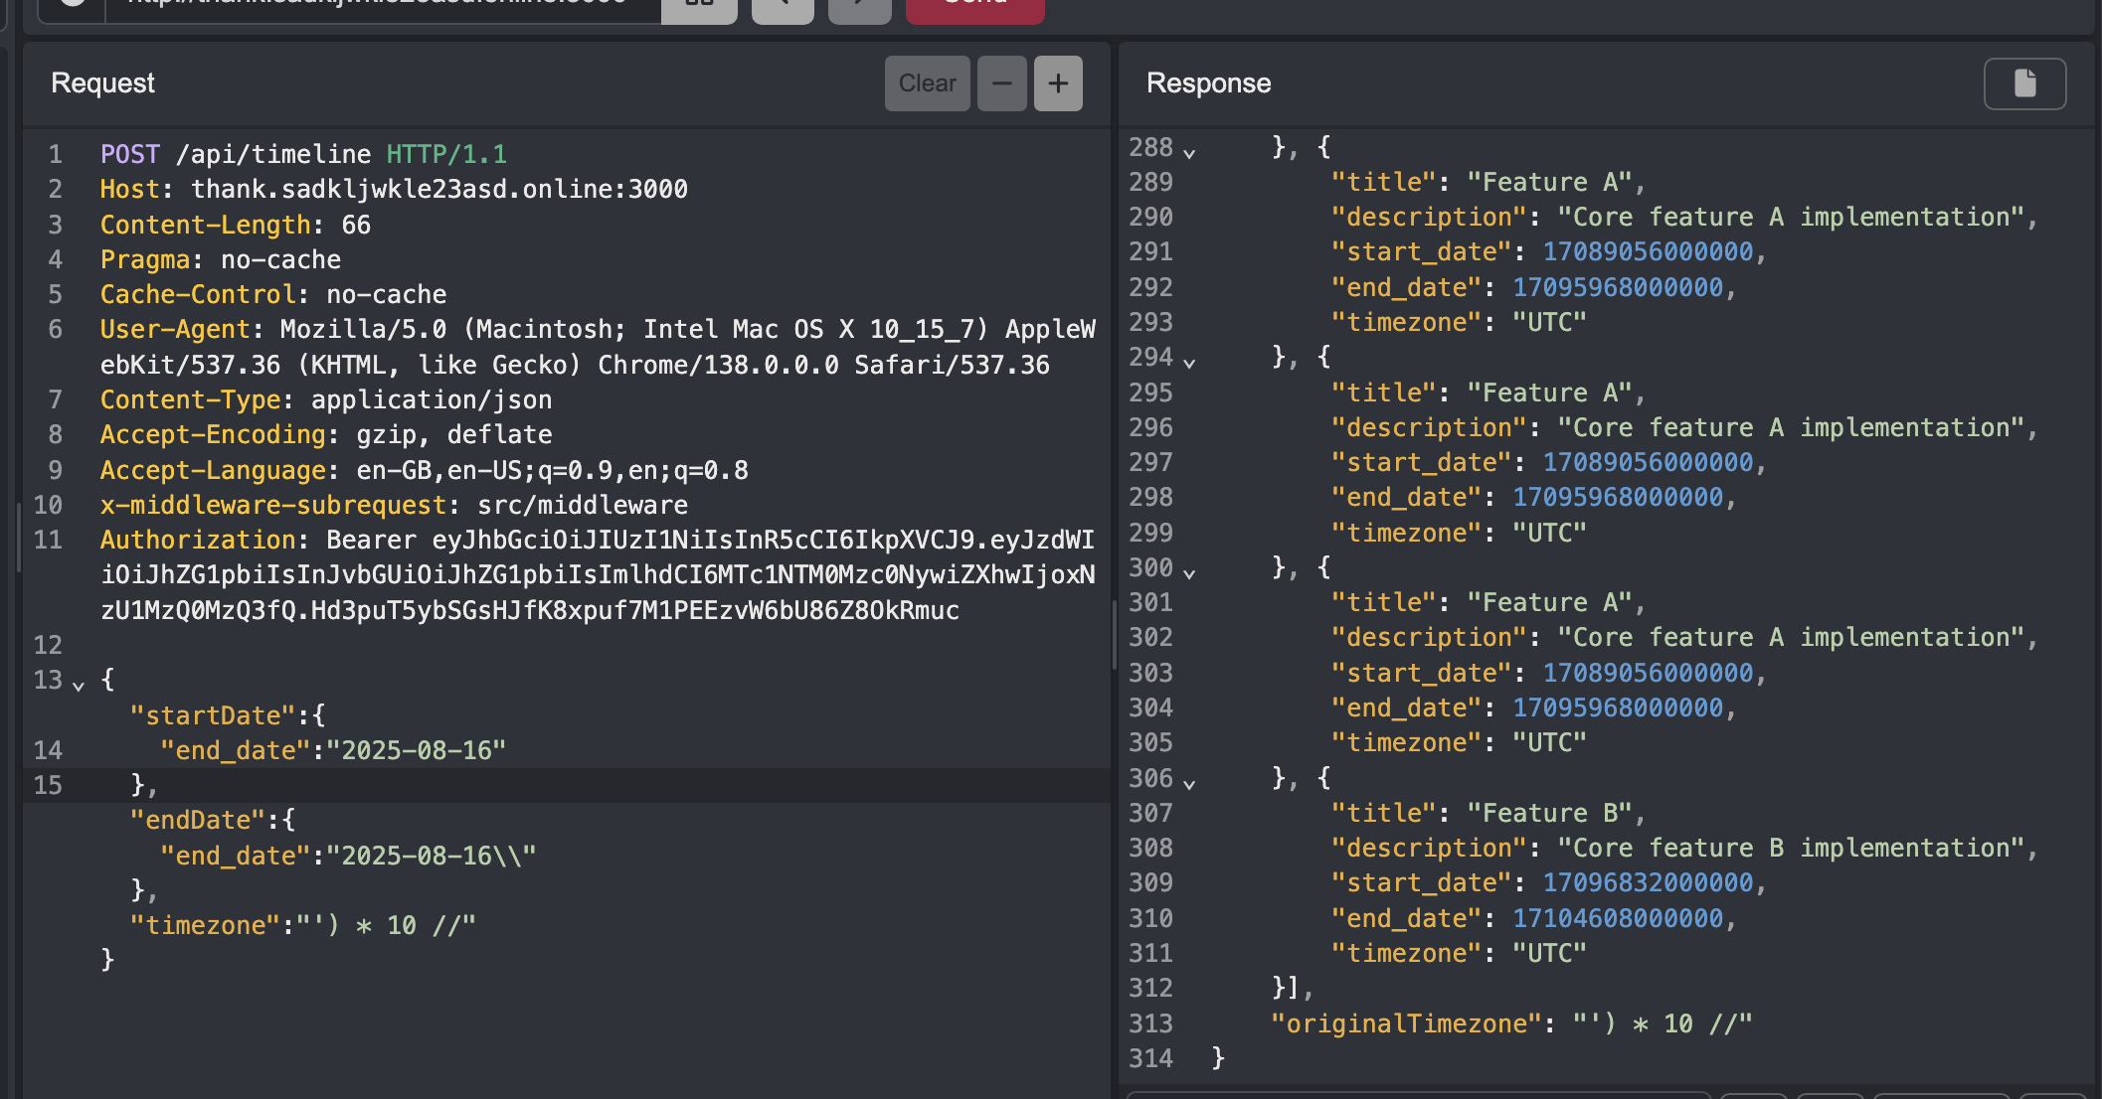Click description text on response line 296
Screen dimensions: 2102x1099
tap(1791, 428)
